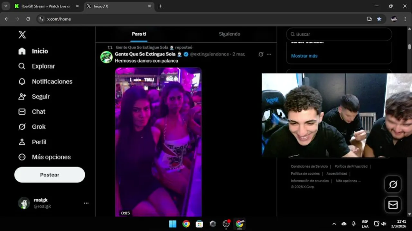Click browser back arrow
This screenshot has width=412, height=231.
point(6,19)
